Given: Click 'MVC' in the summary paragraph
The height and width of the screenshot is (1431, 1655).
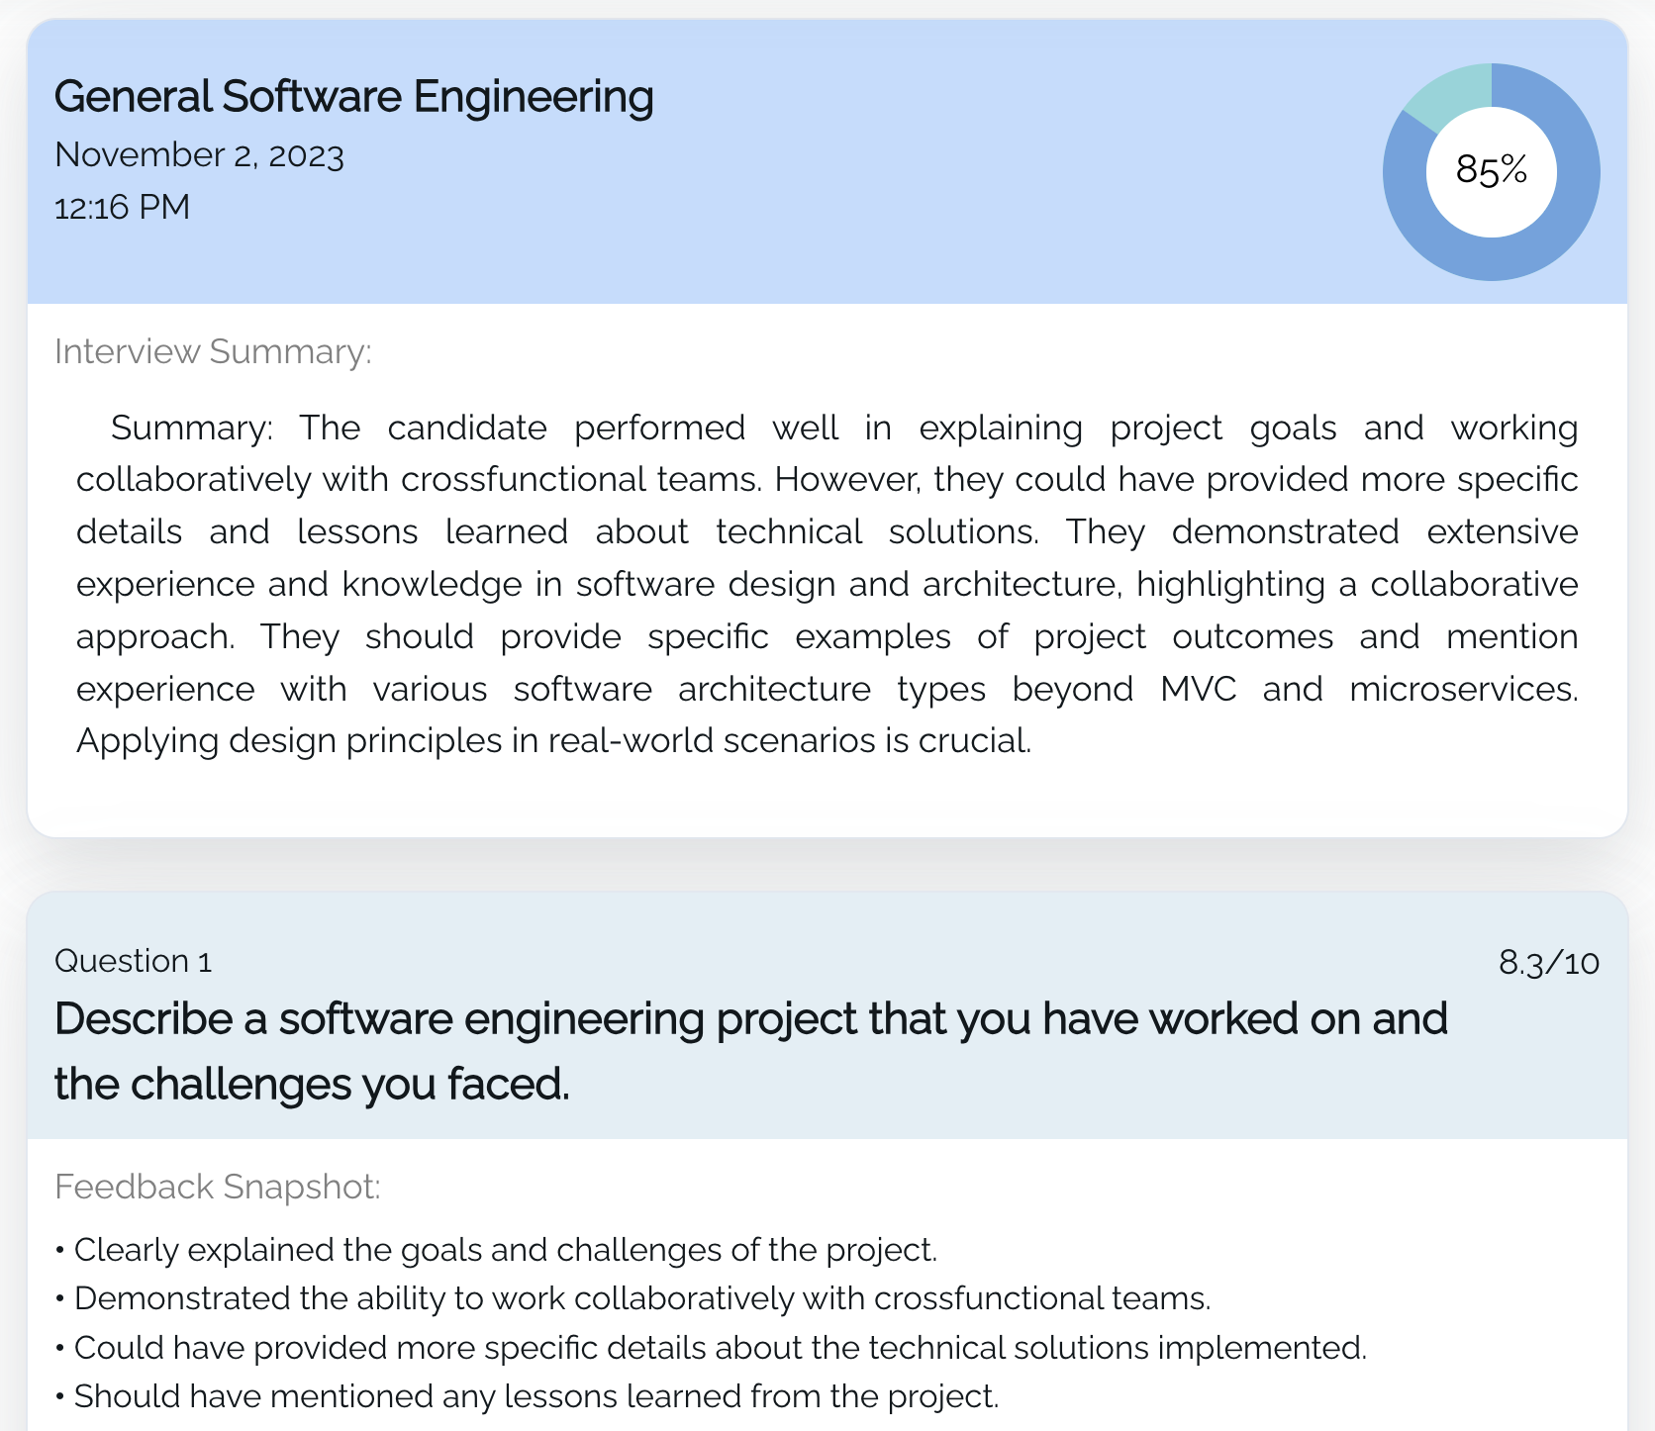Looking at the screenshot, I should 1198,689.
